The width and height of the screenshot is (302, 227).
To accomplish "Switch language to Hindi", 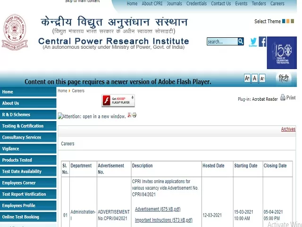I will 284,79.
